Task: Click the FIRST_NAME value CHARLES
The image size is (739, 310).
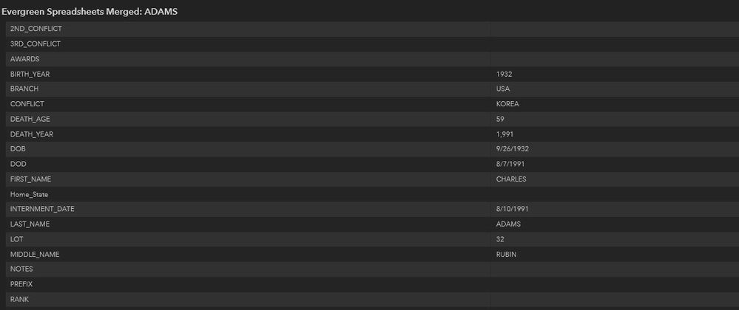Action: point(511,179)
